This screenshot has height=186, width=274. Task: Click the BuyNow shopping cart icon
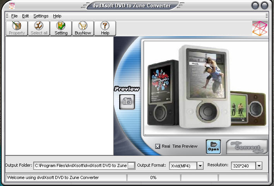pos(83,29)
